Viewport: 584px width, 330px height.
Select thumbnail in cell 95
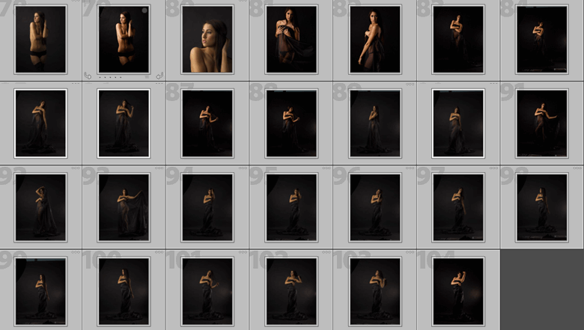291,207
